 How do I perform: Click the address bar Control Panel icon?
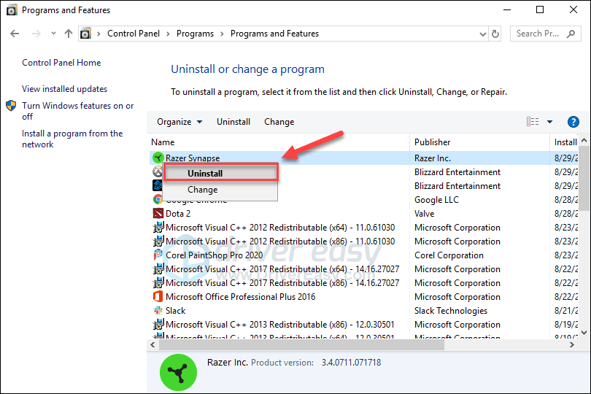pyautogui.click(x=86, y=34)
